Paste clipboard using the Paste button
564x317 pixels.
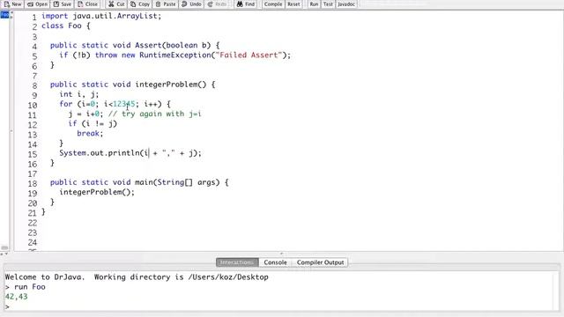166,4
